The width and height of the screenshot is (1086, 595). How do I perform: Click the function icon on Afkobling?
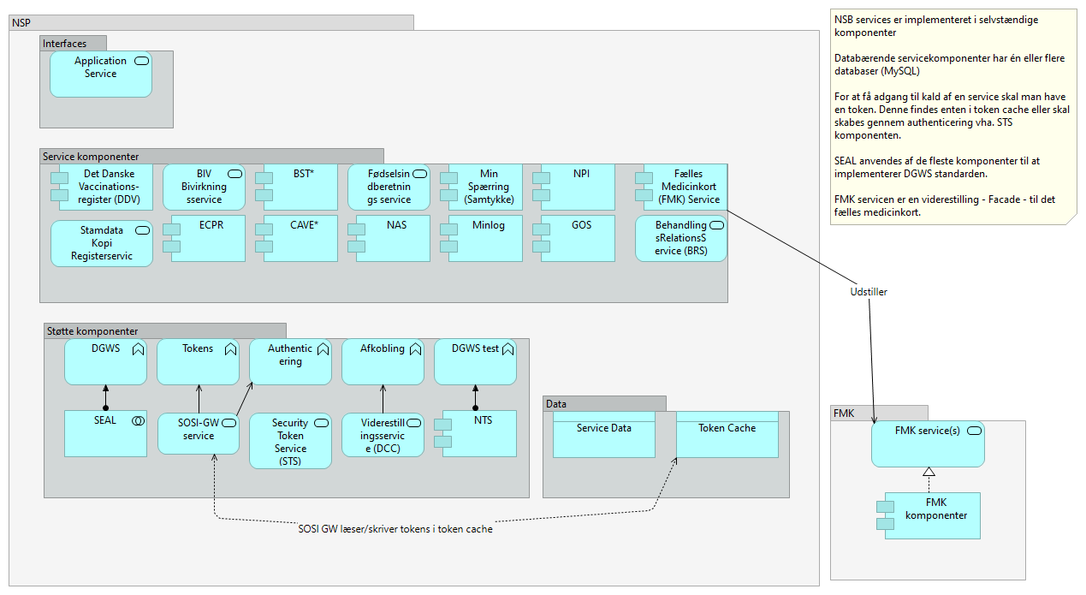pos(414,349)
